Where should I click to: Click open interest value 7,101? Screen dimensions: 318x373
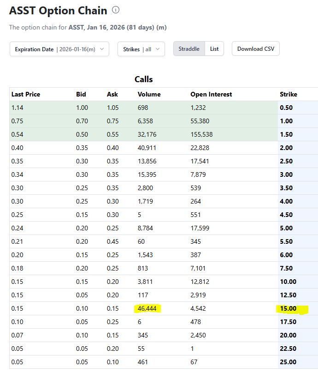pyautogui.click(x=198, y=268)
